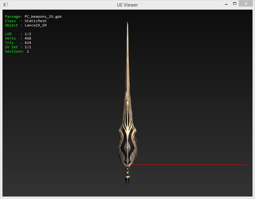Click the red axis line
This screenshot has height=199, width=255.
[187, 164]
